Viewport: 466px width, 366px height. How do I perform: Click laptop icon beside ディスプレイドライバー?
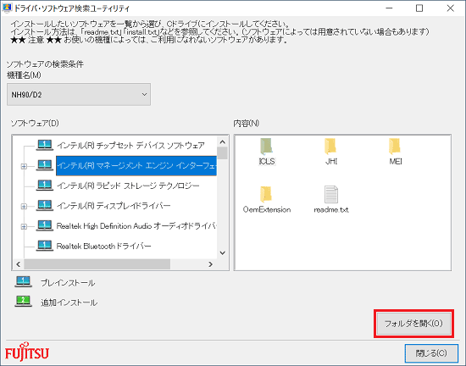[45, 205]
